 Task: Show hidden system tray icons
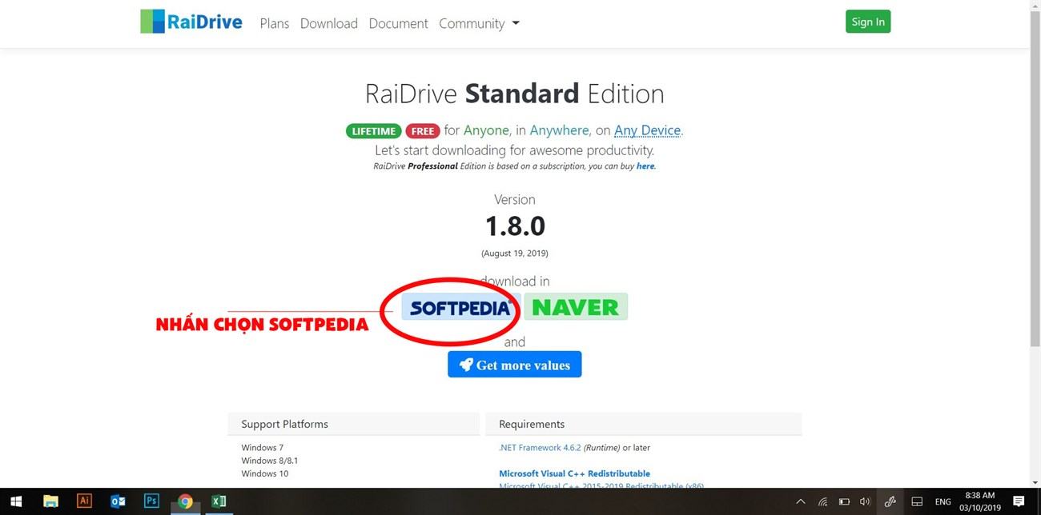pos(800,501)
